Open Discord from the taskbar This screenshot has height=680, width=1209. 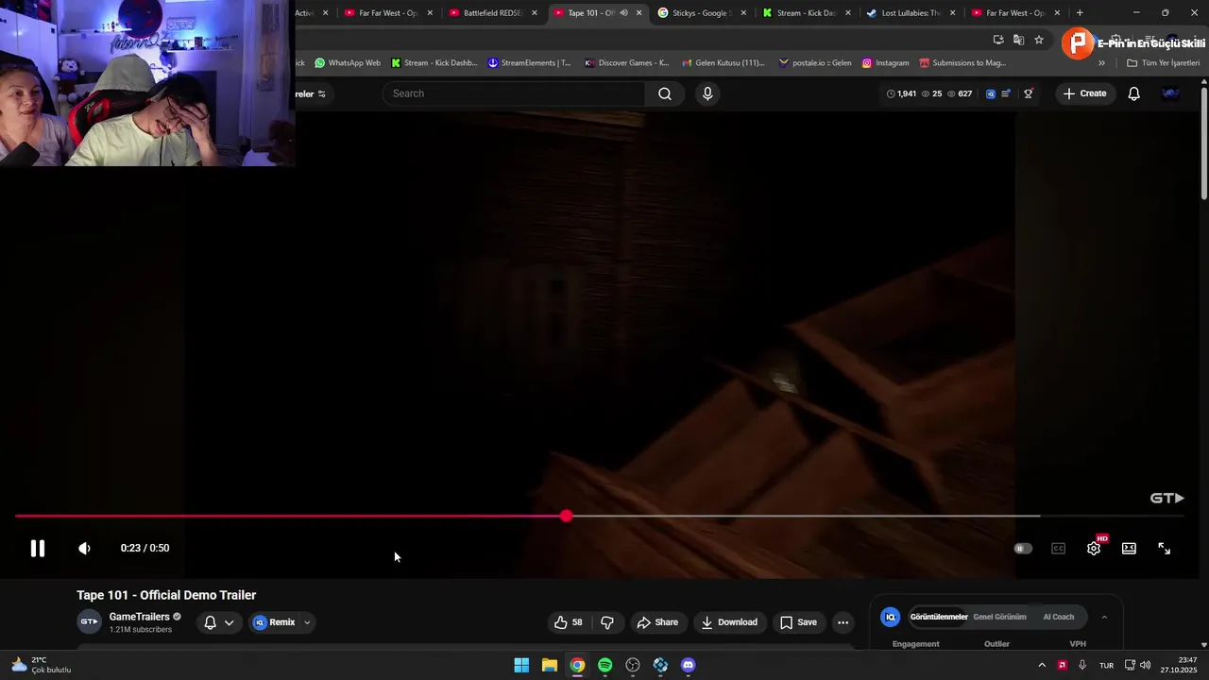pos(688,665)
